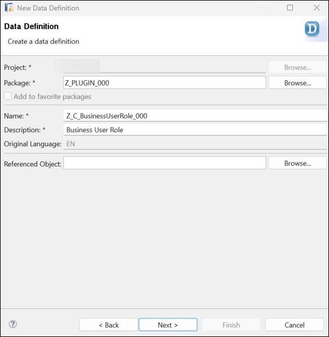Maximize the New Data Definition window
Viewport: 329px width, 337px height.
(x=290, y=8)
